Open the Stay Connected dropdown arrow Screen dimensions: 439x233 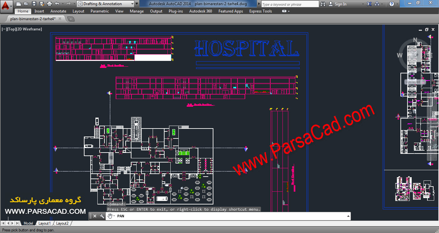pos(382,4)
